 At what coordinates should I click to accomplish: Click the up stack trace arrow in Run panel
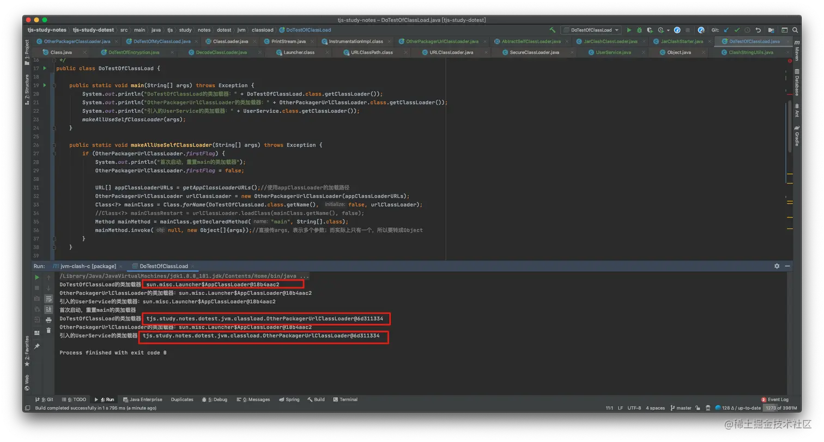(x=49, y=277)
